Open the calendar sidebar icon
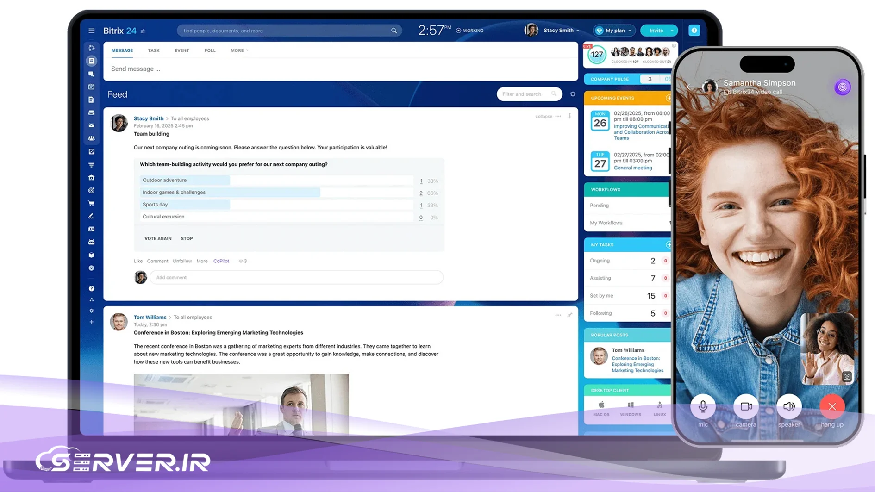The image size is (875, 492). point(91,87)
